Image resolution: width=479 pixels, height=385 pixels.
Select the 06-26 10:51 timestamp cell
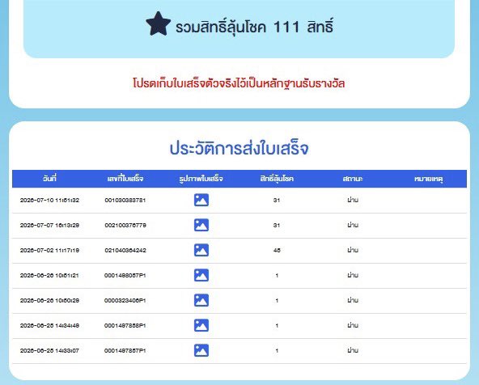click(x=49, y=275)
